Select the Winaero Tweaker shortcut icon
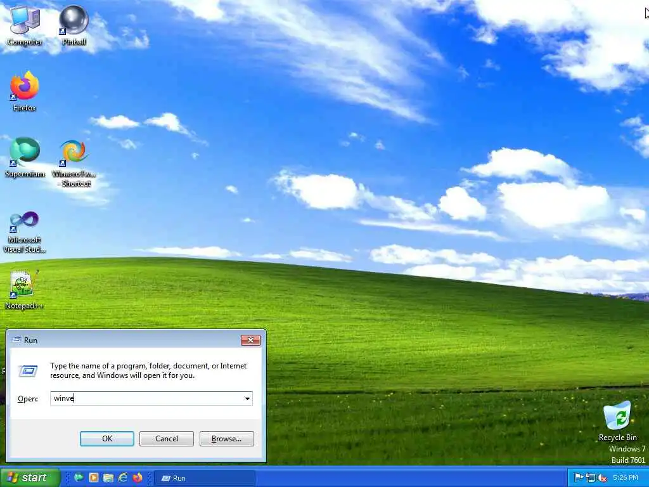 point(74,163)
